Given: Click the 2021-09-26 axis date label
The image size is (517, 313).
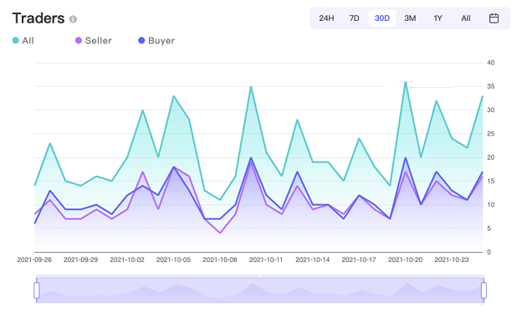Looking at the screenshot, I should [34, 260].
